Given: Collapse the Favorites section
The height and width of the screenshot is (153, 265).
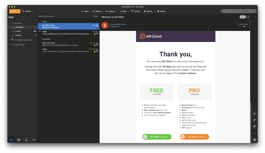Looking at the screenshot, I should coord(10,23).
